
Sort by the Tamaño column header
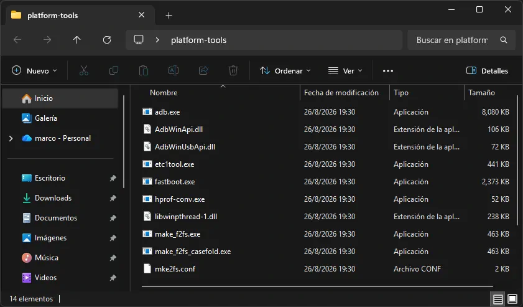[x=481, y=93]
